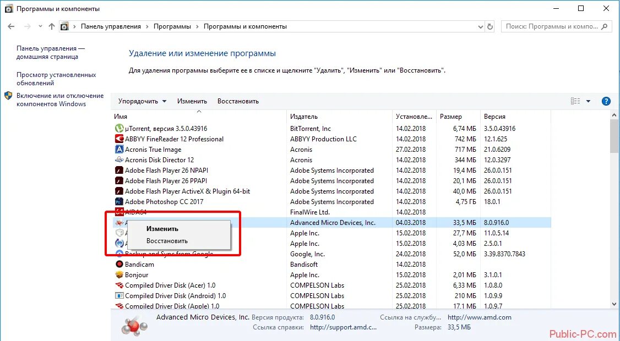The width and height of the screenshot is (620, 341).
Task: Click the Compiled Driver Disk (Acer) icon
Action: tap(119, 285)
